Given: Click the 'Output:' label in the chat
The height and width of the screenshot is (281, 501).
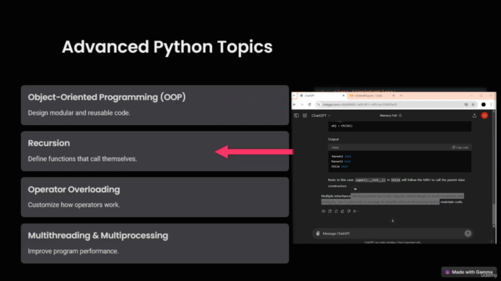Looking at the screenshot, I should coord(333,139).
